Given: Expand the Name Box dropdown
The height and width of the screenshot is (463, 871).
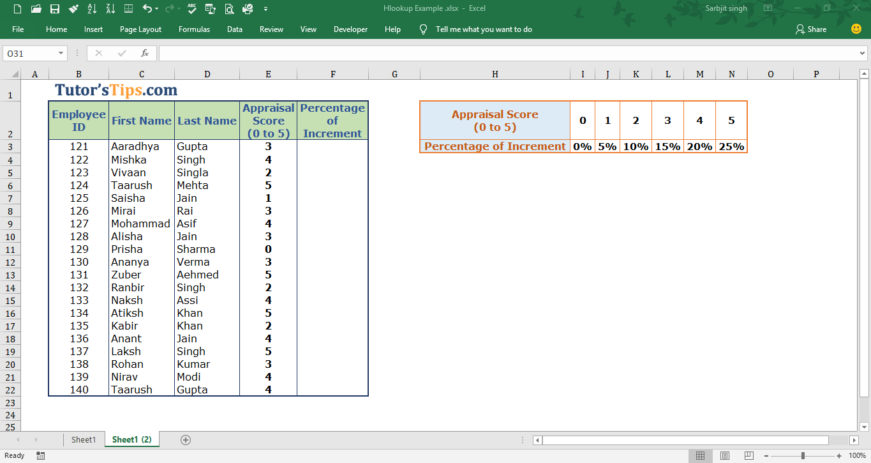Looking at the screenshot, I should pyautogui.click(x=61, y=54).
